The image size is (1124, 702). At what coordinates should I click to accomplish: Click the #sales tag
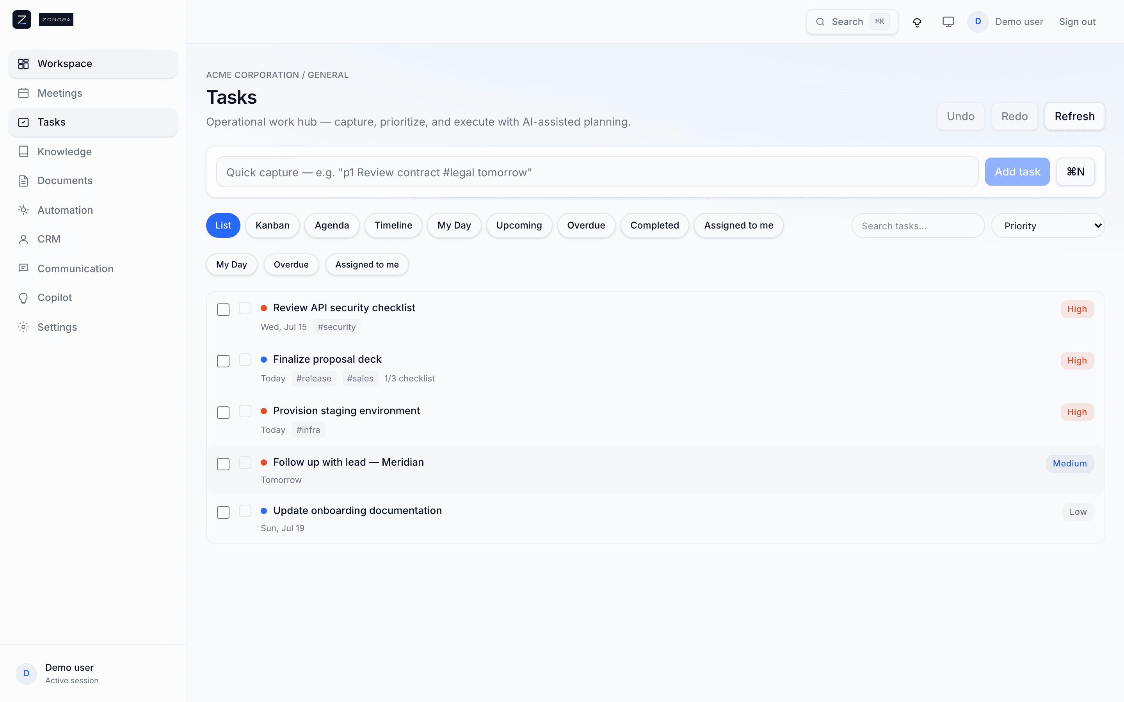pyautogui.click(x=360, y=378)
